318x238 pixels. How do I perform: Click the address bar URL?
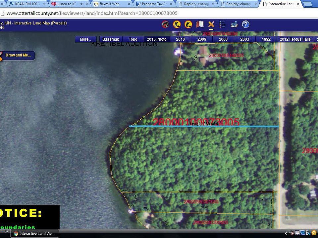pos(92,13)
